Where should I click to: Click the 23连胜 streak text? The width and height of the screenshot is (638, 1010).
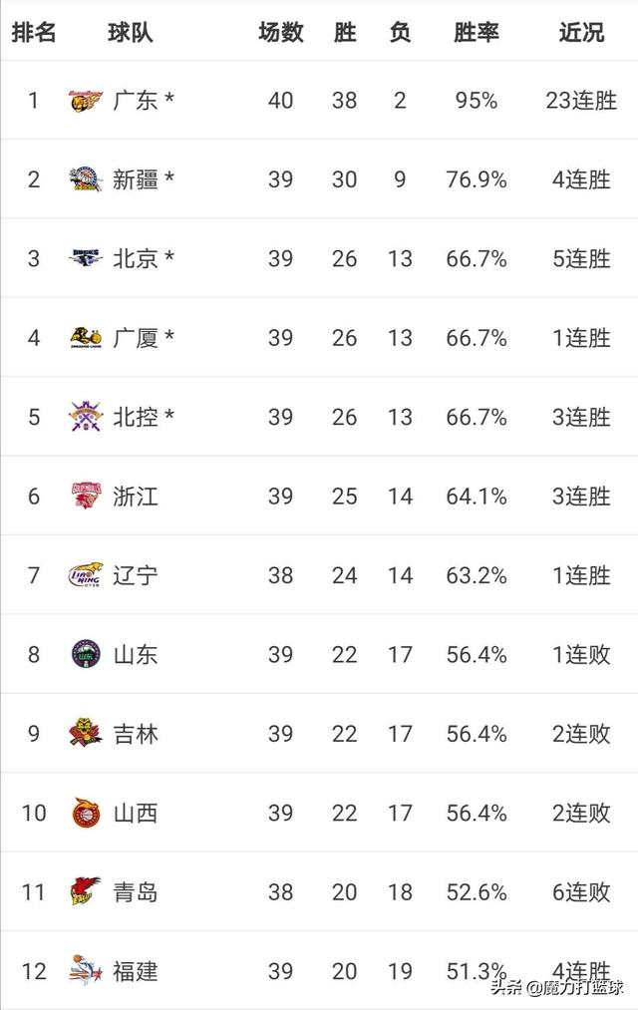[x=581, y=101]
